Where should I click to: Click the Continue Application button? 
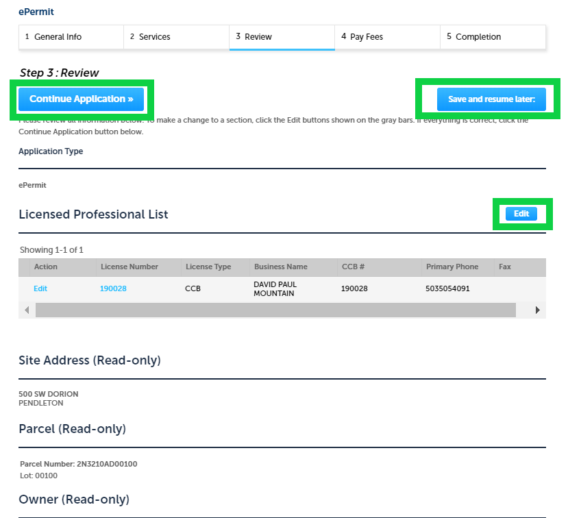pyautogui.click(x=81, y=99)
